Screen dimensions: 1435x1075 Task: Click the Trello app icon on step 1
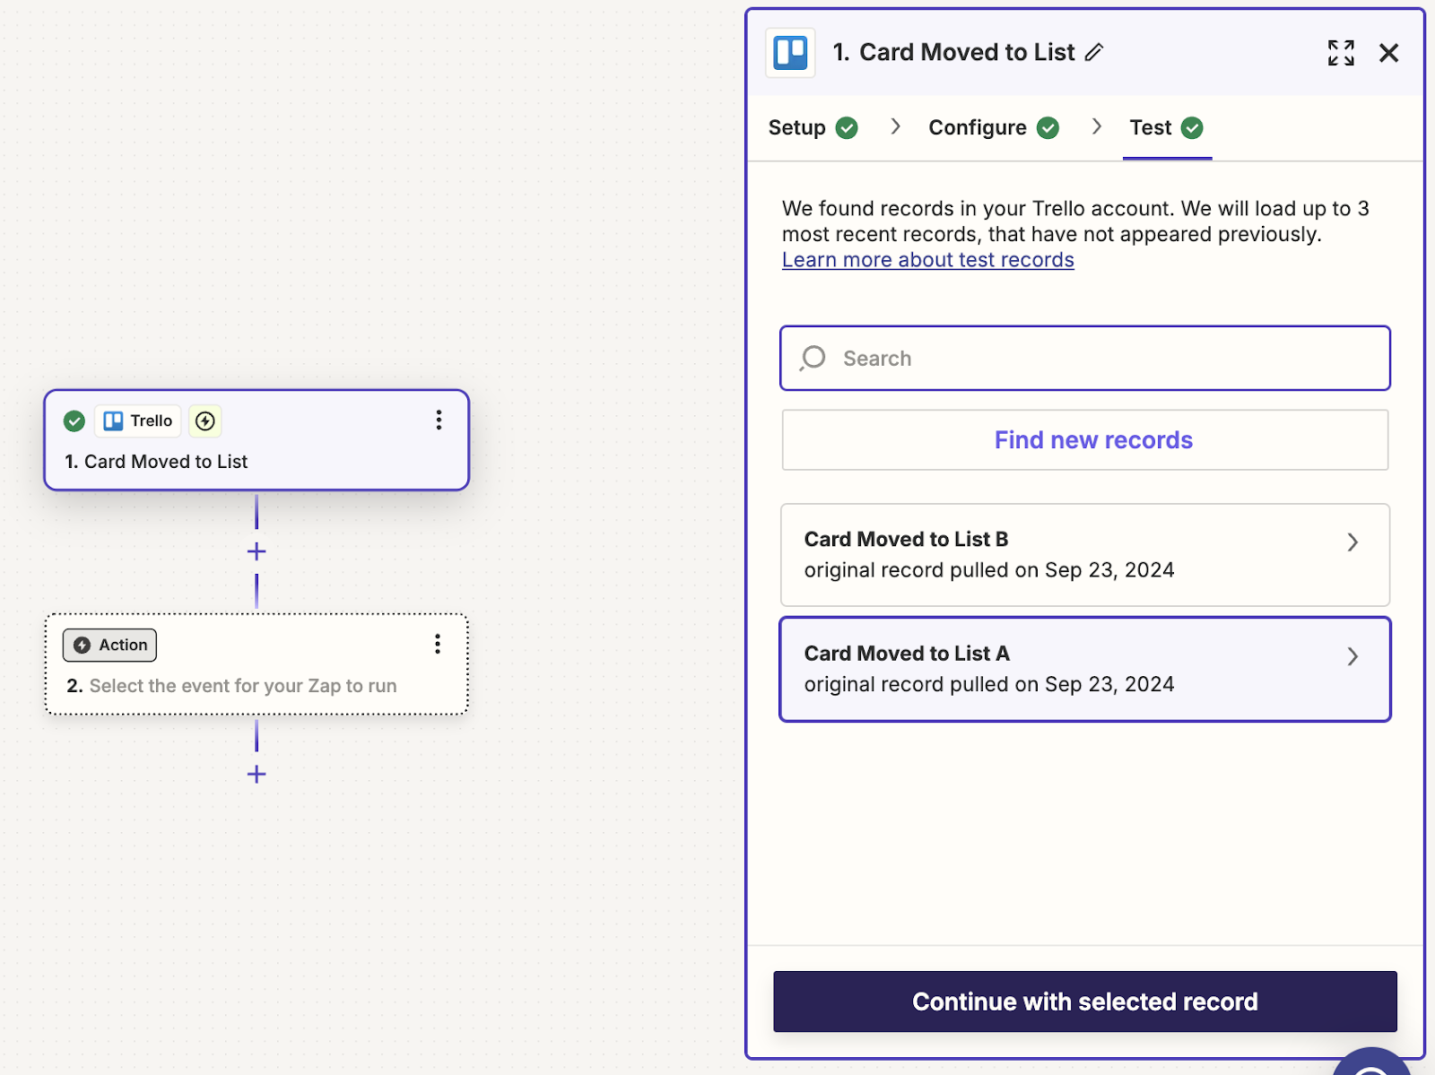tap(112, 420)
